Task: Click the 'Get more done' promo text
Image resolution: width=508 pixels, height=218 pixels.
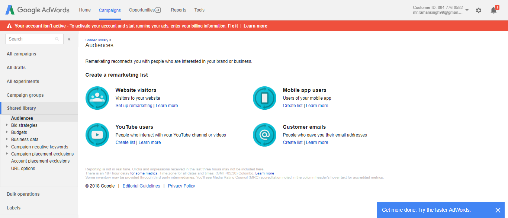Action: (426, 210)
